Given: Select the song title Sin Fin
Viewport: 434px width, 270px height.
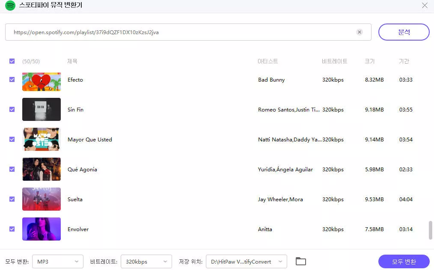Looking at the screenshot, I should (x=76, y=109).
